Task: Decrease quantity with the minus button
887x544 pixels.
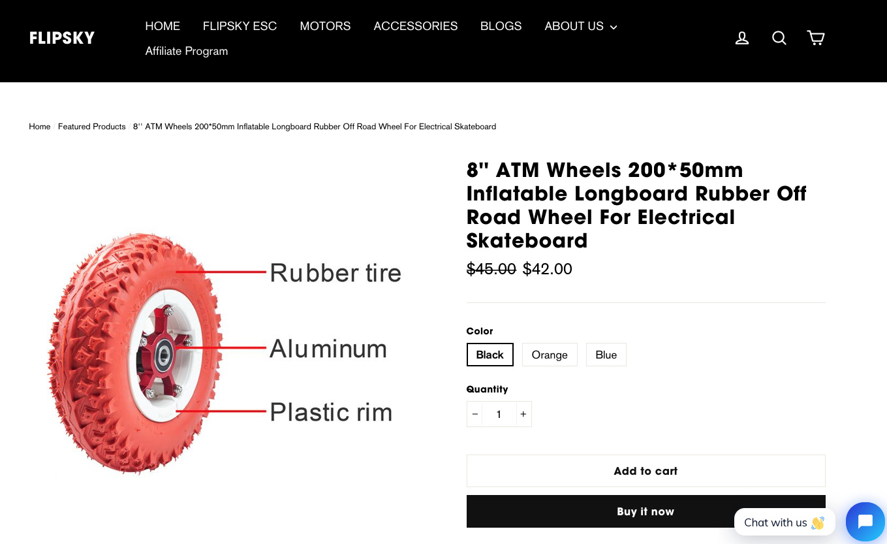Action: 475,414
